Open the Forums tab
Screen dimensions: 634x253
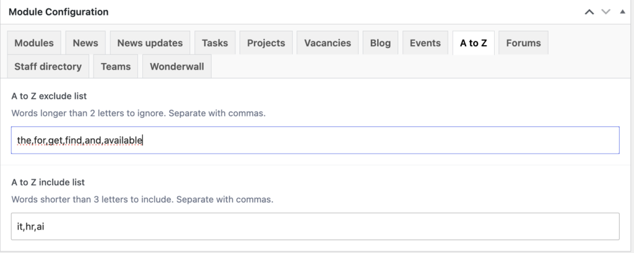point(523,43)
